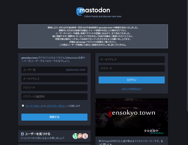The width and height of the screenshot is (188, 145).
Task: Click the page vertical scrollbar
Action: (187, 55)
